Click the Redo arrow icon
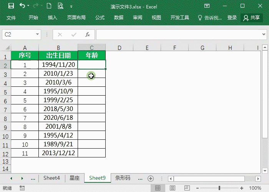 (x=36, y=6)
